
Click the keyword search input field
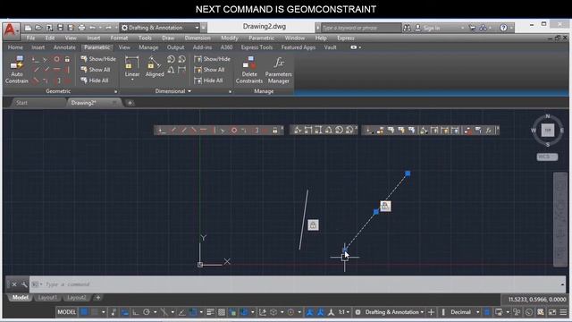(360, 28)
